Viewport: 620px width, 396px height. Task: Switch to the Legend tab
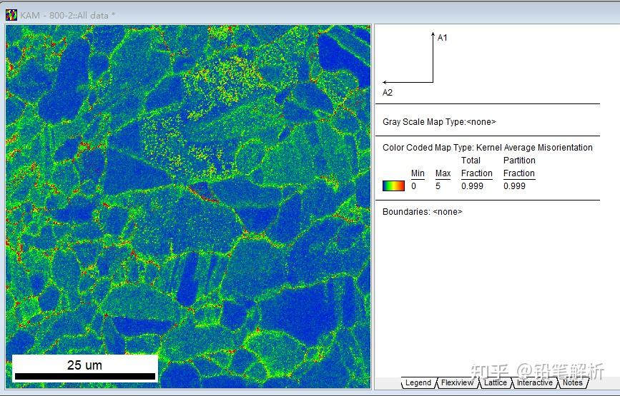[x=418, y=382]
